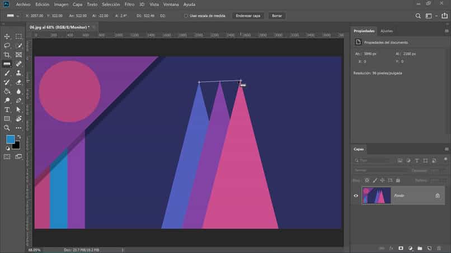Select the Type tool

coord(7,109)
